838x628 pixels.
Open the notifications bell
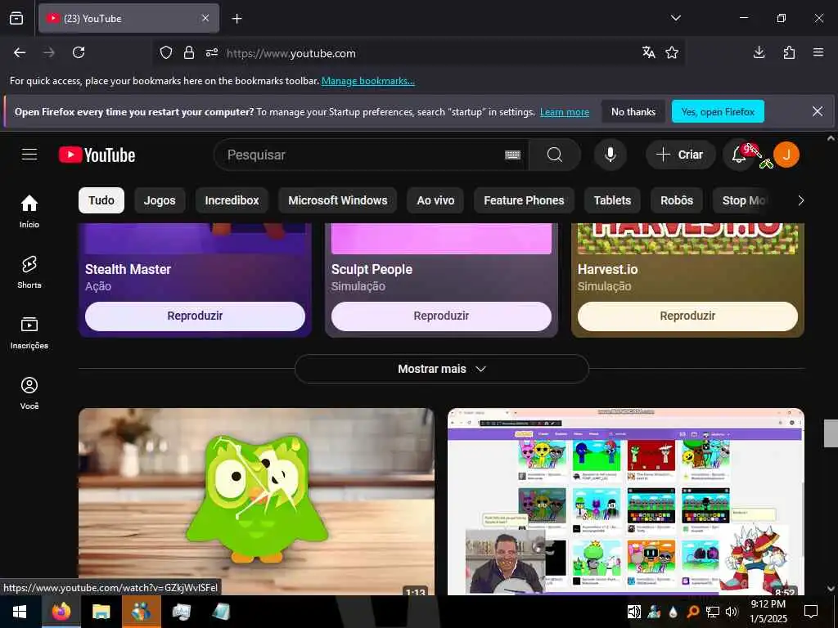pyautogui.click(x=739, y=155)
